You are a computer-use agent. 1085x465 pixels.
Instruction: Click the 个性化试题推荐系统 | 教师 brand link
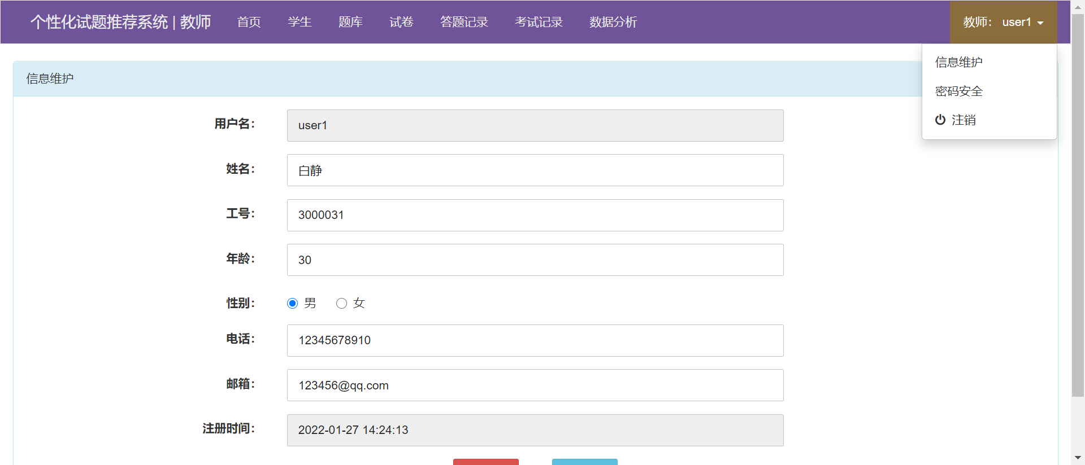tap(121, 22)
